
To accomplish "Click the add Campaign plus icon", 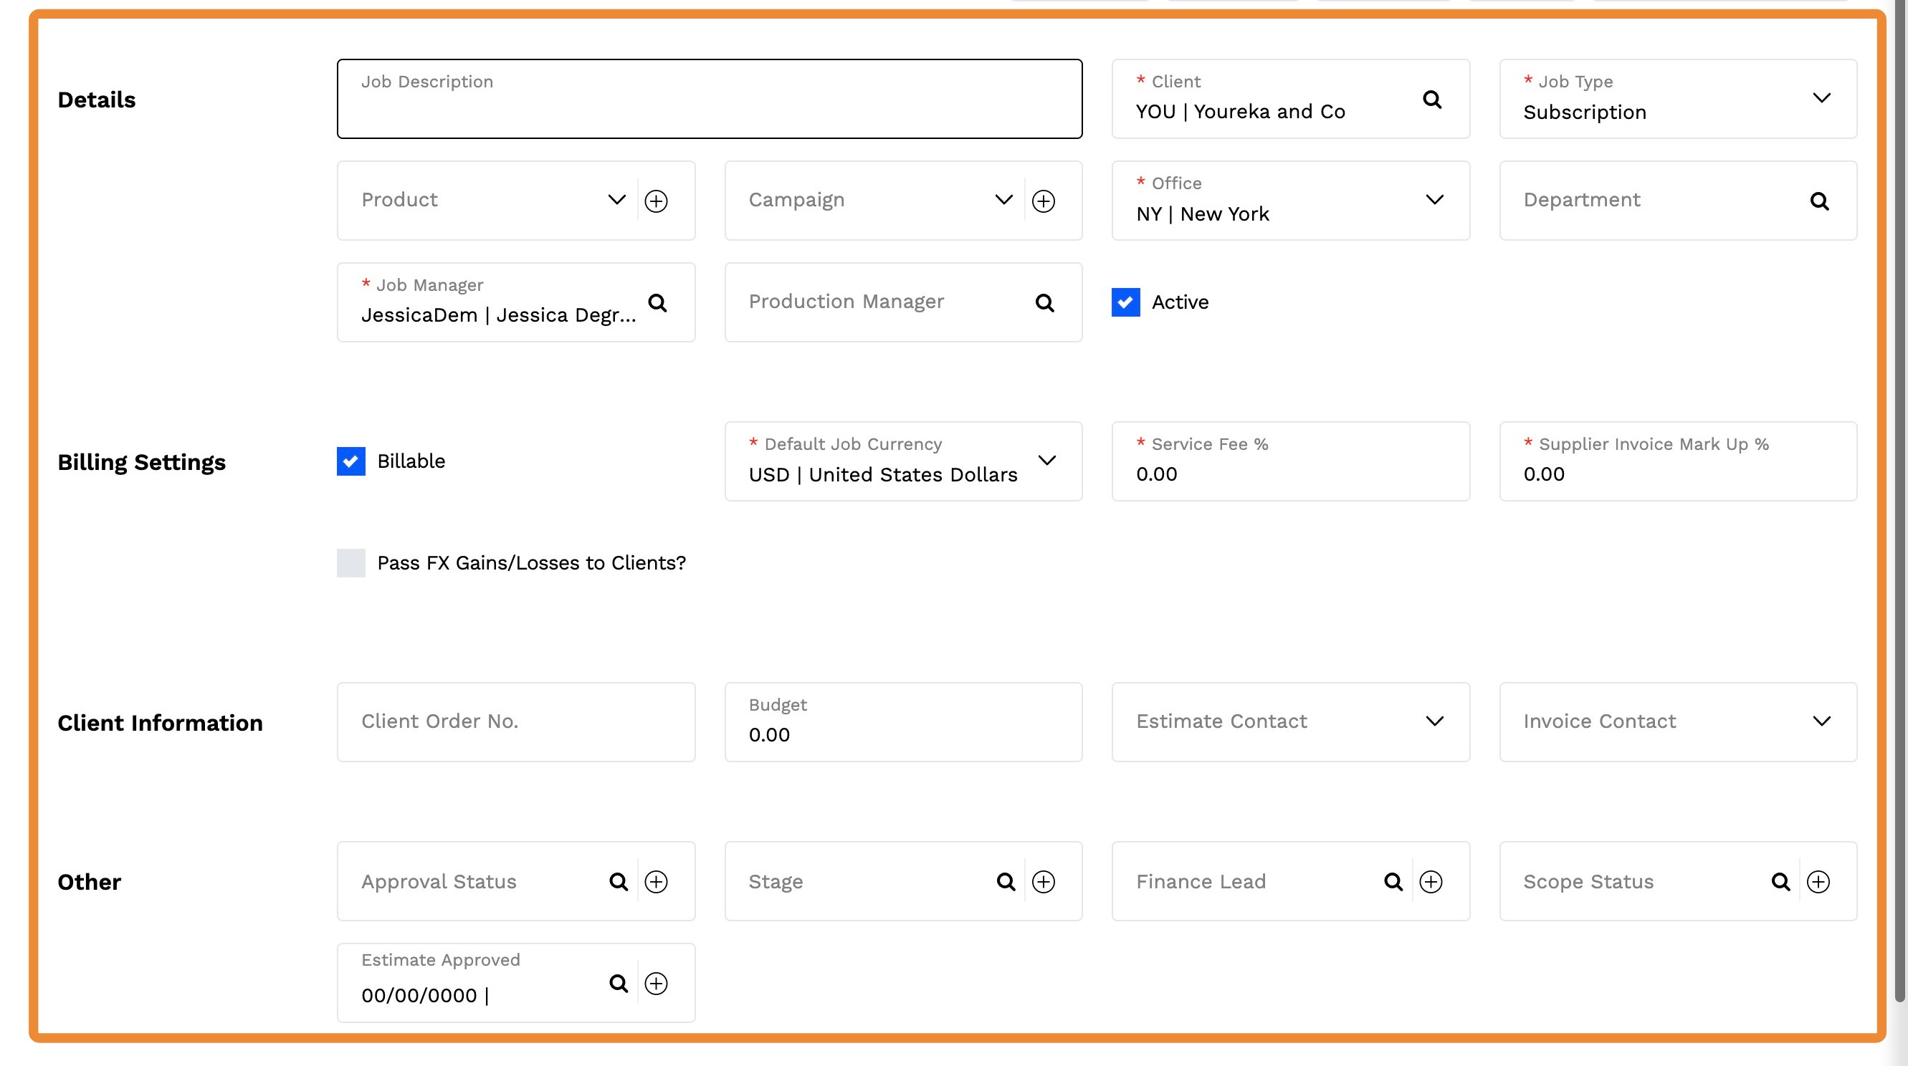I will coord(1043,201).
